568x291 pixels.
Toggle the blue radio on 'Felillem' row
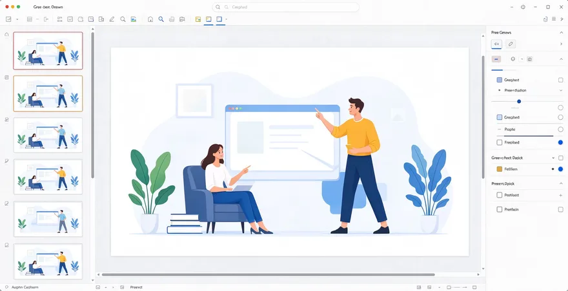(561, 169)
